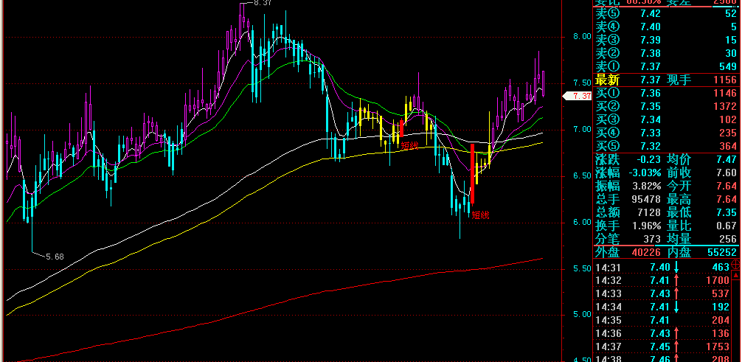Click the 内盘 value 55252

pyautogui.click(x=723, y=253)
